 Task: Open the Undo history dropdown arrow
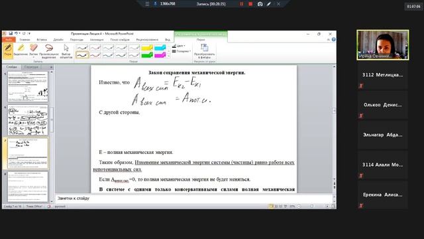19,34
